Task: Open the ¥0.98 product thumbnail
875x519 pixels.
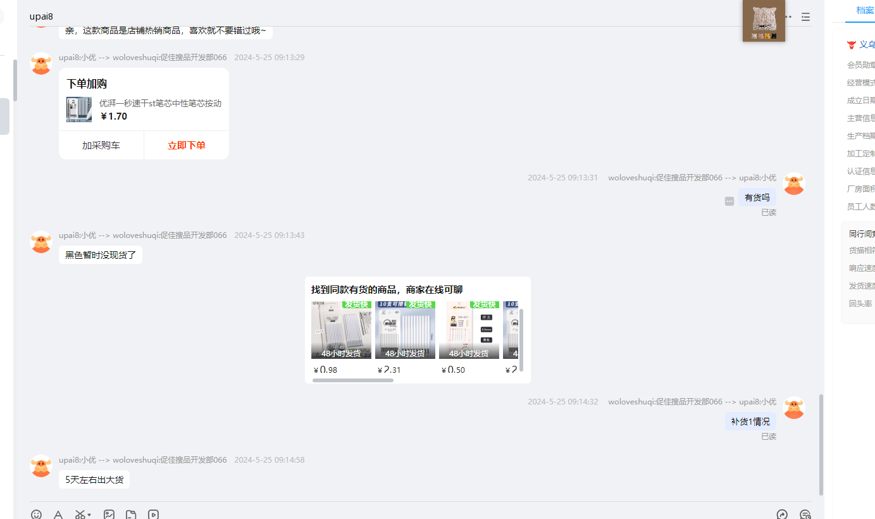Action: [341, 330]
